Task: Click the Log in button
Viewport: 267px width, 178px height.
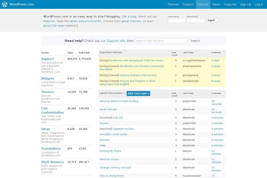Action: click(211, 20)
